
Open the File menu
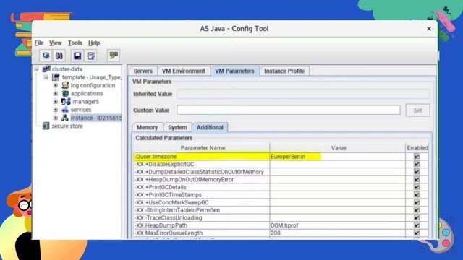pos(39,43)
